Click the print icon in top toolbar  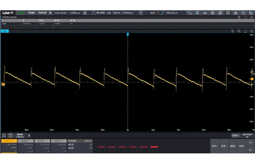pos(212,13)
